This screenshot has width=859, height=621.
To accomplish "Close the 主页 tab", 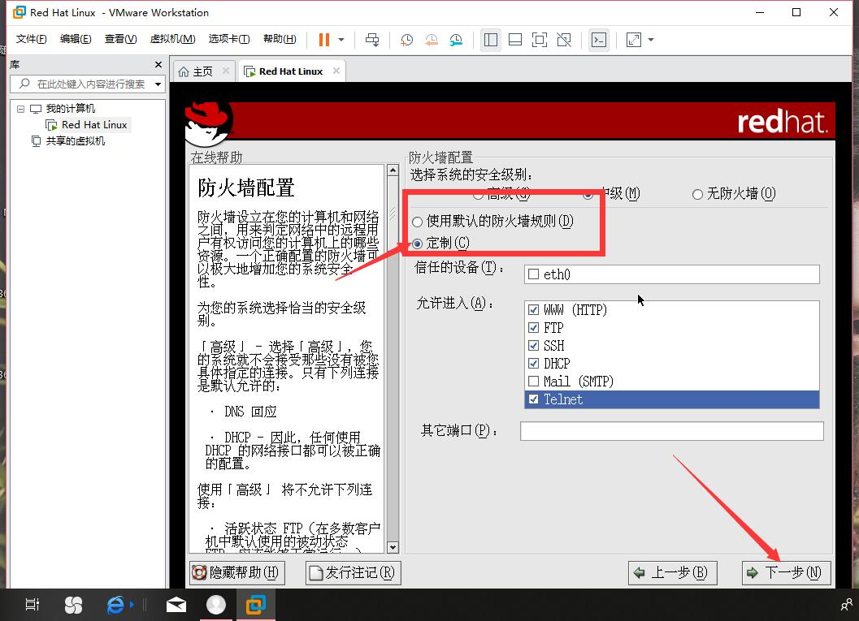I will coord(226,71).
